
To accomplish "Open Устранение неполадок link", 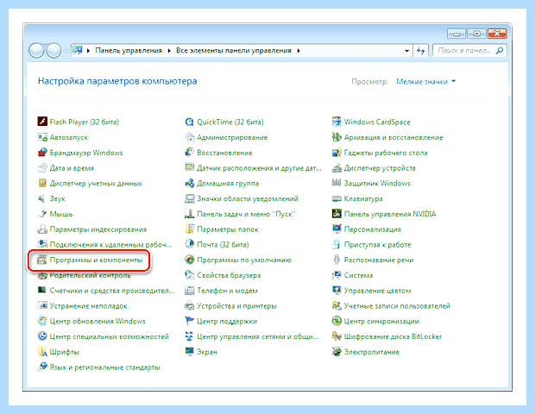I will [x=88, y=306].
